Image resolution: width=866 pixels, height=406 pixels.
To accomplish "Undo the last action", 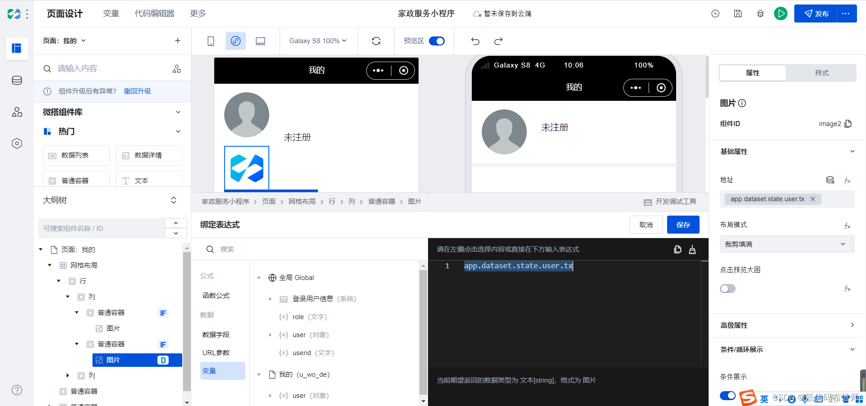I will point(475,41).
